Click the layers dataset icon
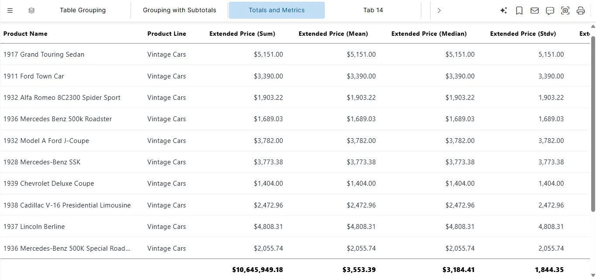596x279 pixels. tap(31, 10)
